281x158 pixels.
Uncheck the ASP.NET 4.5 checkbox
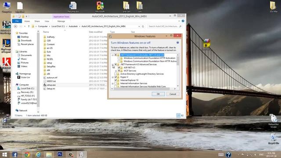point(119,68)
